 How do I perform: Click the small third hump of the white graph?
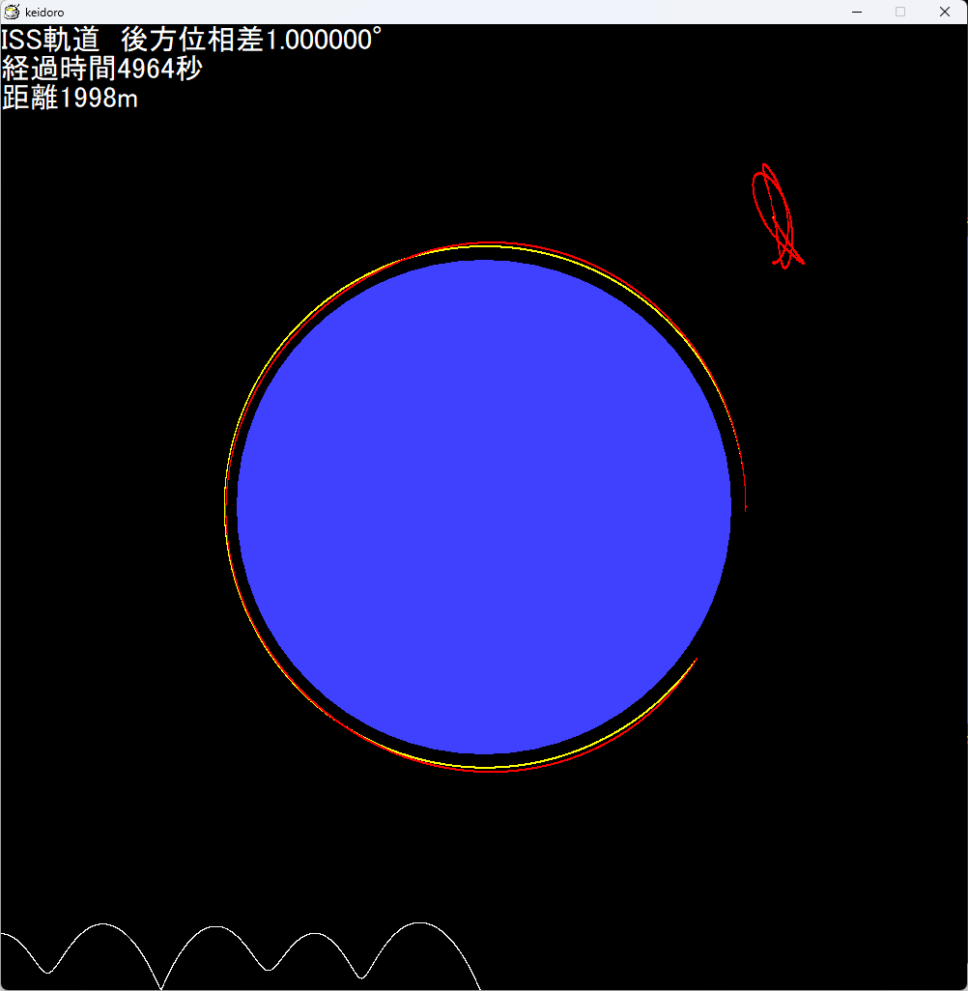[x=311, y=935]
